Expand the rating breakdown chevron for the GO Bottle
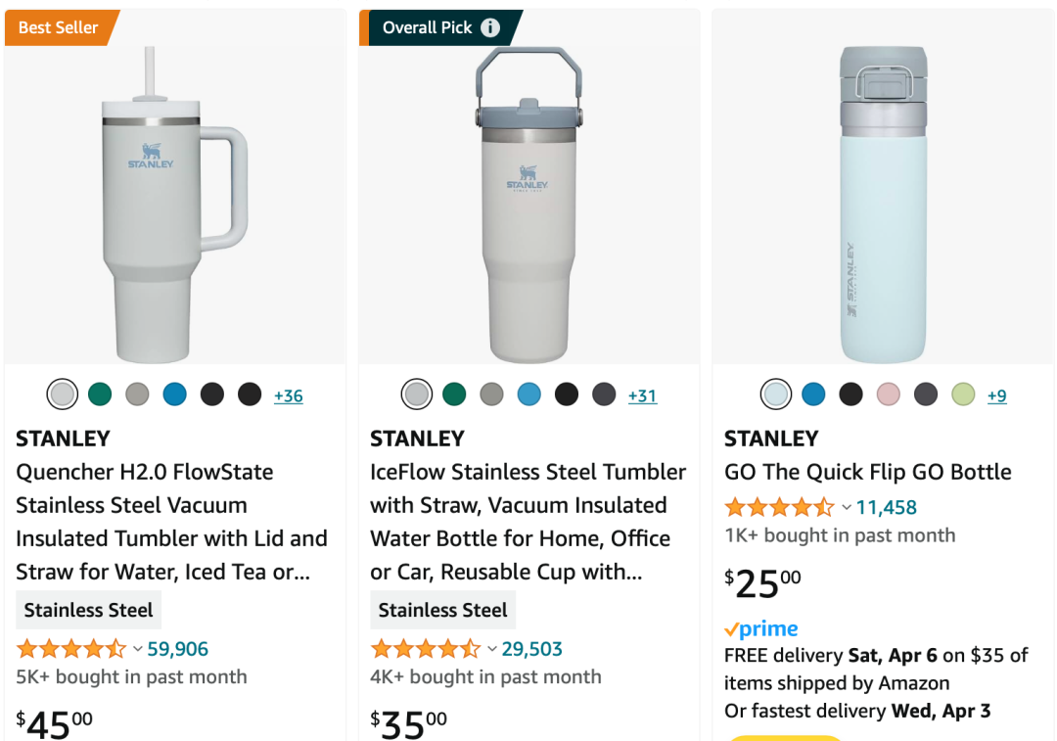Image resolution: width=1057 pixels, height=741 pixels. click(x=847, y=507)
